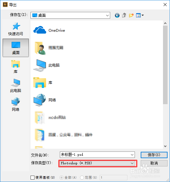Select 库 in the left sidebar
The height and width of the screenshot is (182, 170).
(x=16, y=67)
